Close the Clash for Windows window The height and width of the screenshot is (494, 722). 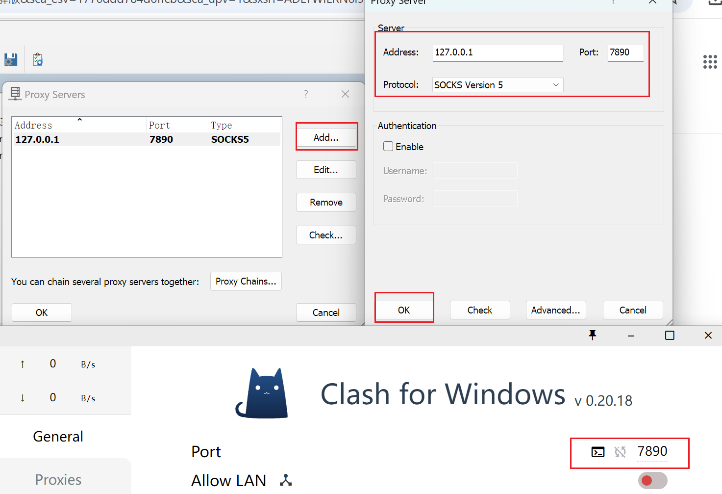708,336
